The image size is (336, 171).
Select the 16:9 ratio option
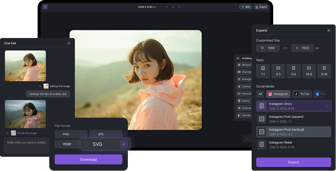[x=309, y=71]
